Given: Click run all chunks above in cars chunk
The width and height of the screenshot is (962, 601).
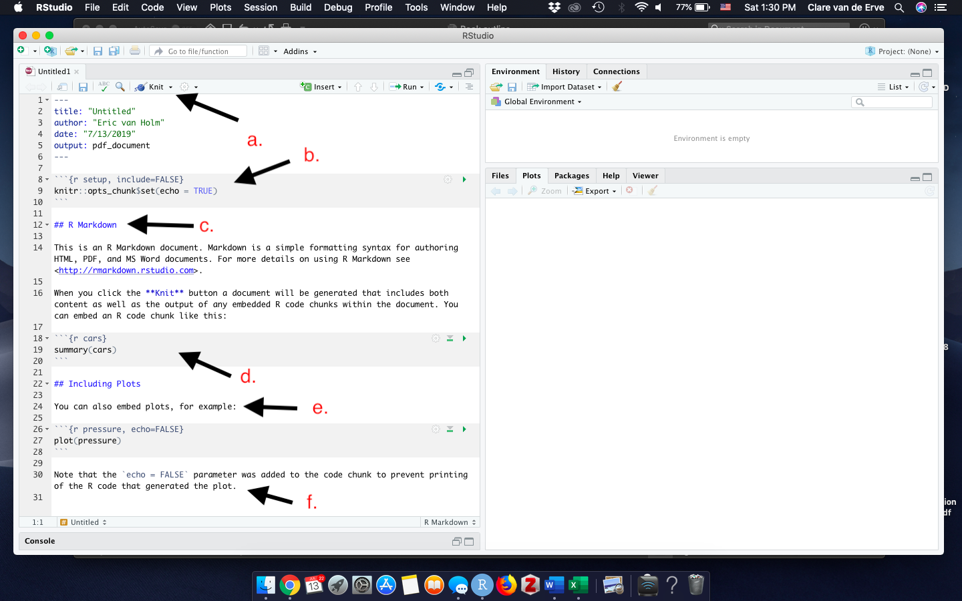Looking at the screenshot, I should point(450,339).
